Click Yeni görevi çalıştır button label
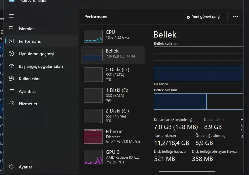Image resolution: width=249 pixels, height=175 pixels. [x=207, y=17]
